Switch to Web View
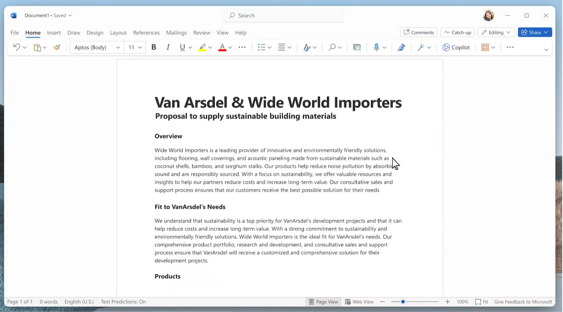 point(359,302)
